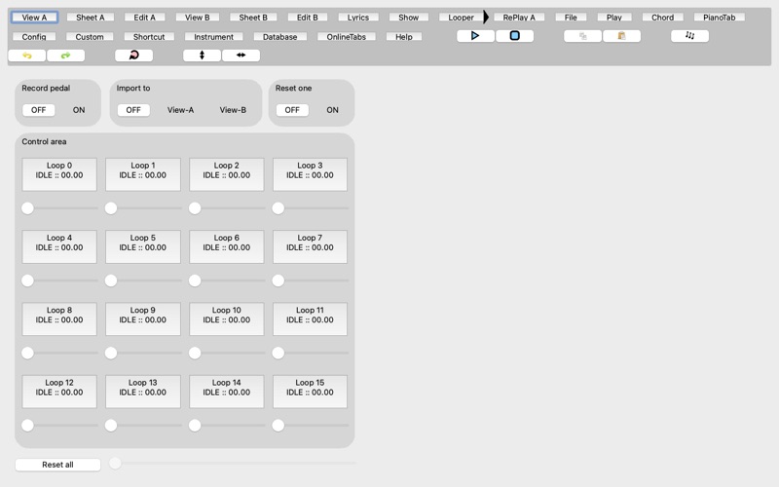Click the paste clipboard icon

621,36
